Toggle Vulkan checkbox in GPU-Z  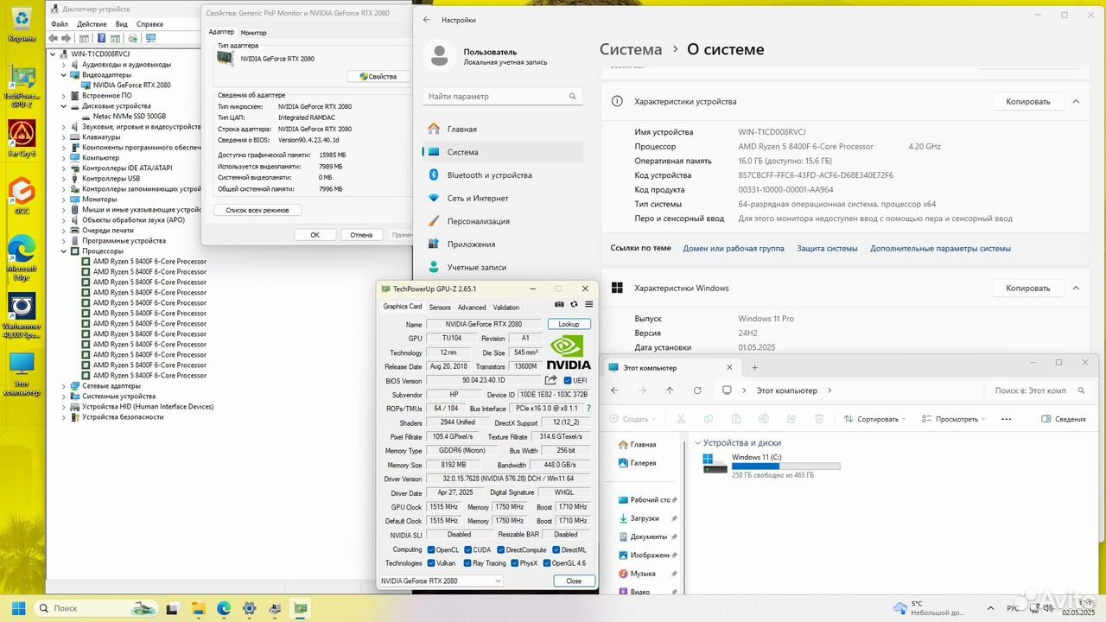(430, 563)
